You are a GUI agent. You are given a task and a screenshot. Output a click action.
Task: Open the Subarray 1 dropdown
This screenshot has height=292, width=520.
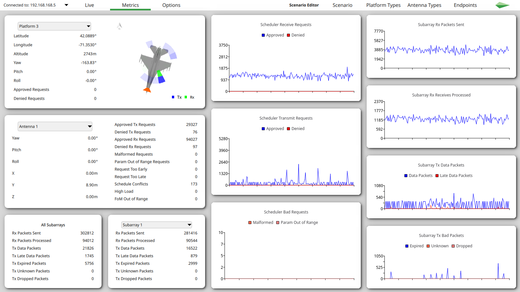click(156, 225)
